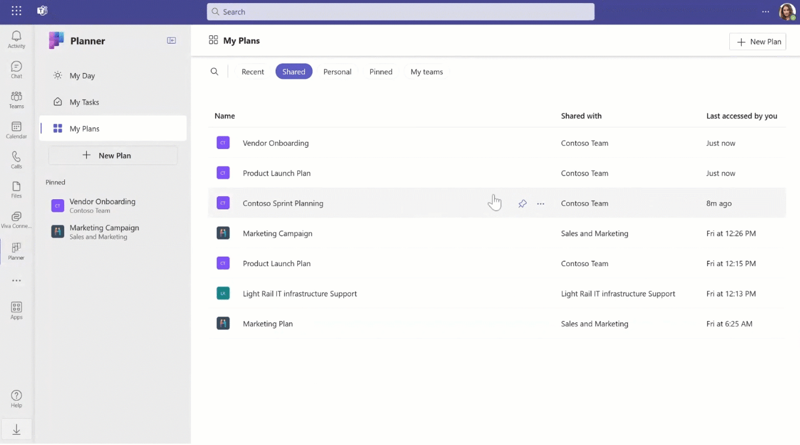This screenshot has width=800, height=445.
Task: Go to My Day in sidebar
Action: (113, 75)
